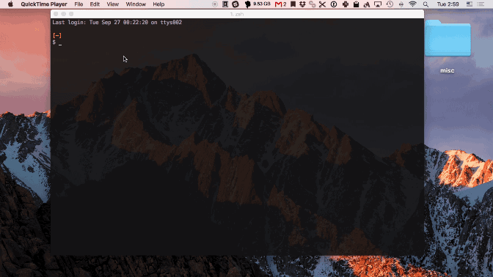
Task: Select the misc folder on the desktop
Action: (x=448, y=38)
